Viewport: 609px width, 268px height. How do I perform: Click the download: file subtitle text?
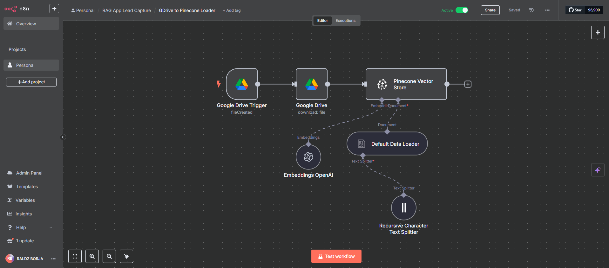(312, 112)
